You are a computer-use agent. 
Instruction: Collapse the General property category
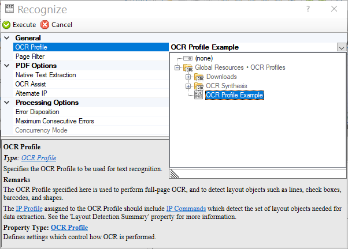[x=6, y=38]
